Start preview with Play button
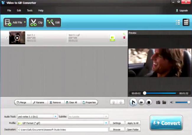Image resolution: width=192 pixels, height=135 pixels. (x=133, y=102)
